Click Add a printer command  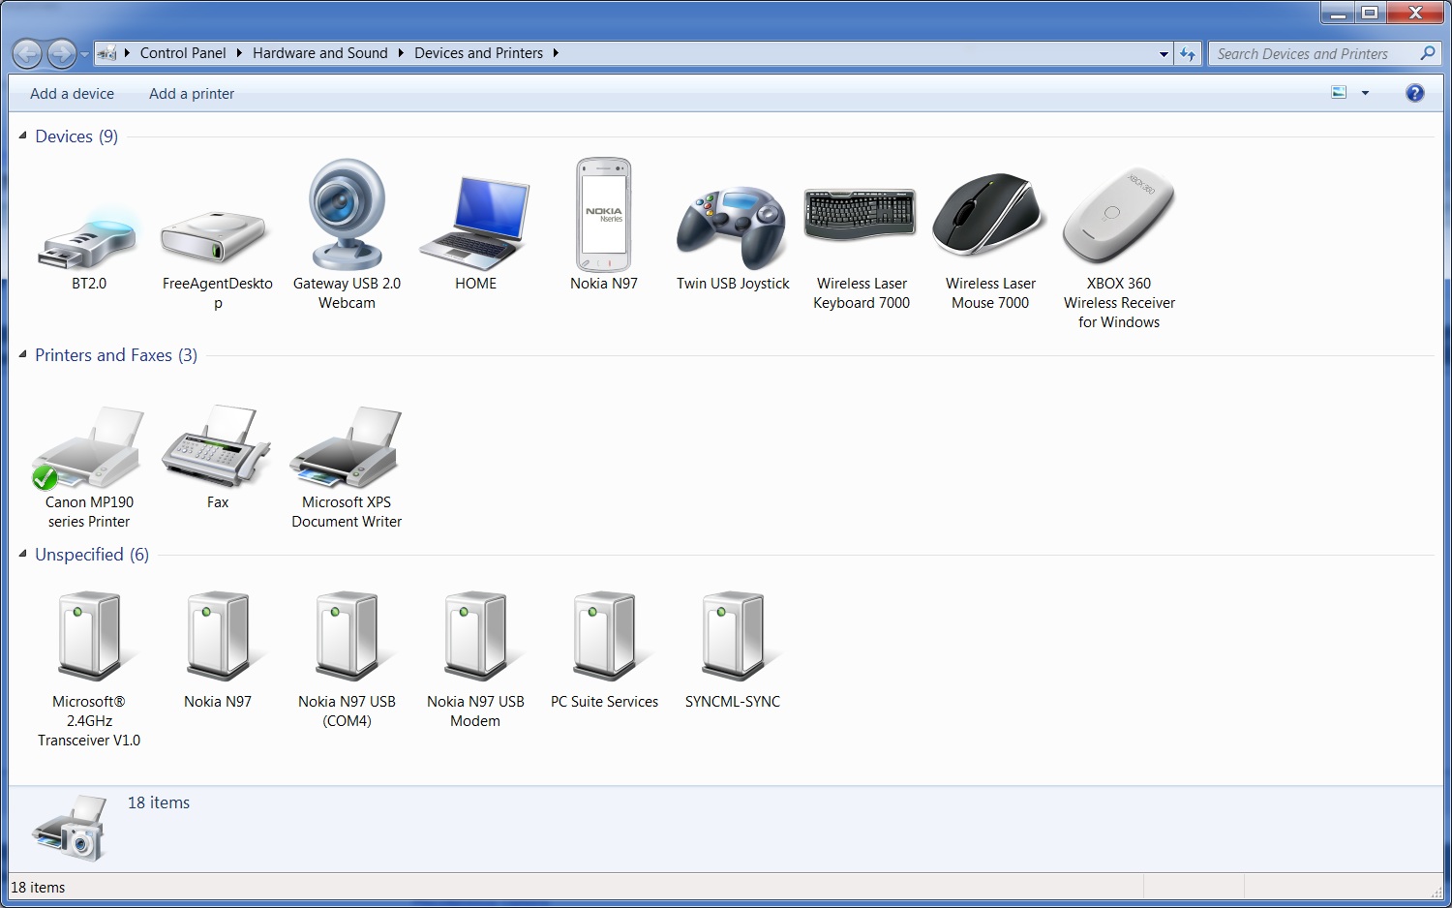pyautogui.click(x=192, y=94)
